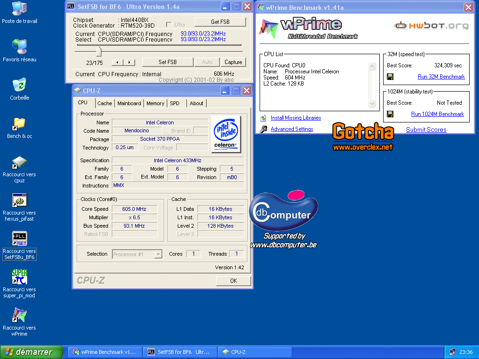
Task: Open the Mainboard tab in CPU-Z
Action: click(x=129, y=103)
